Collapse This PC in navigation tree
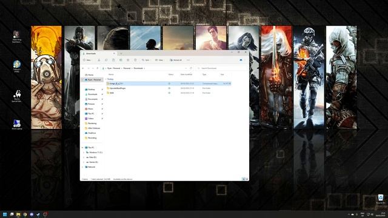This screenshot has width=388, height=218. point(82,148)
